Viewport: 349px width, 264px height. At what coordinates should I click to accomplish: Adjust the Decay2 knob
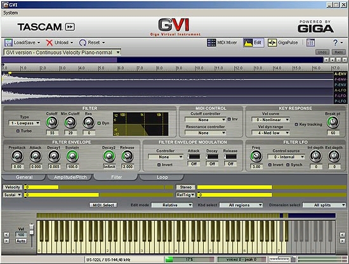[x=109, y=156]
